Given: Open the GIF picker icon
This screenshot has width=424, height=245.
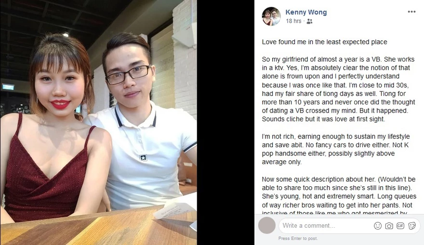Looking at the screenshot, I should pos(400,226).
